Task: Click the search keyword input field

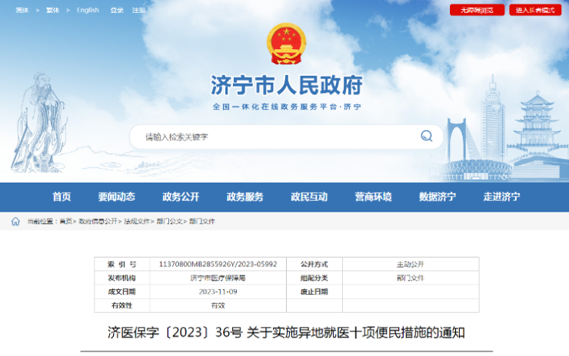Action: pos(277,137)
